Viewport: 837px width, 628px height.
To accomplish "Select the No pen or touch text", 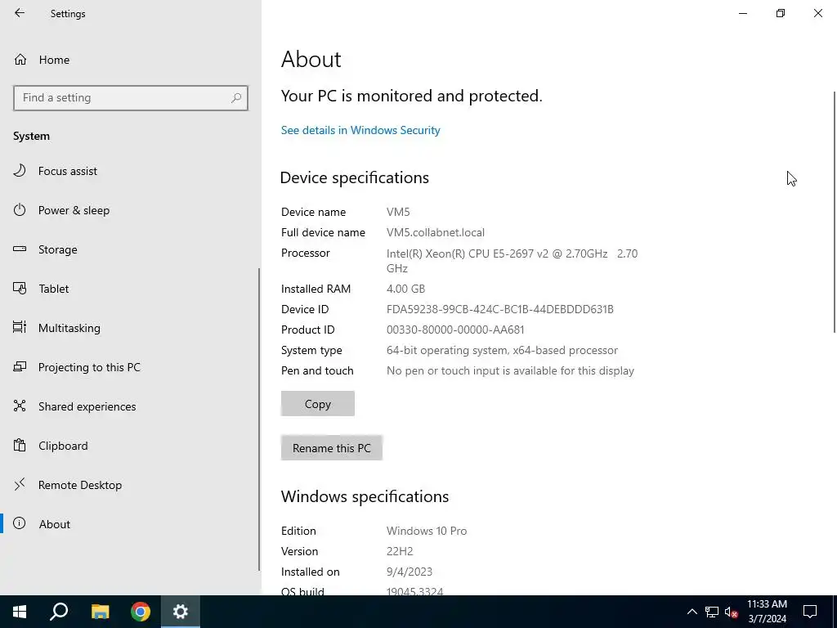I will tap(510, 370).
